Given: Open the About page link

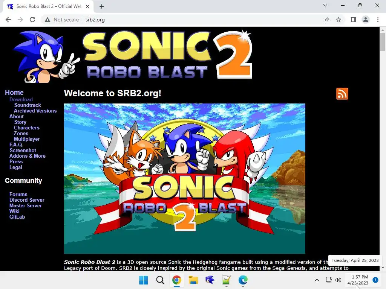Looking at the screenshot, I should [17, 116].
